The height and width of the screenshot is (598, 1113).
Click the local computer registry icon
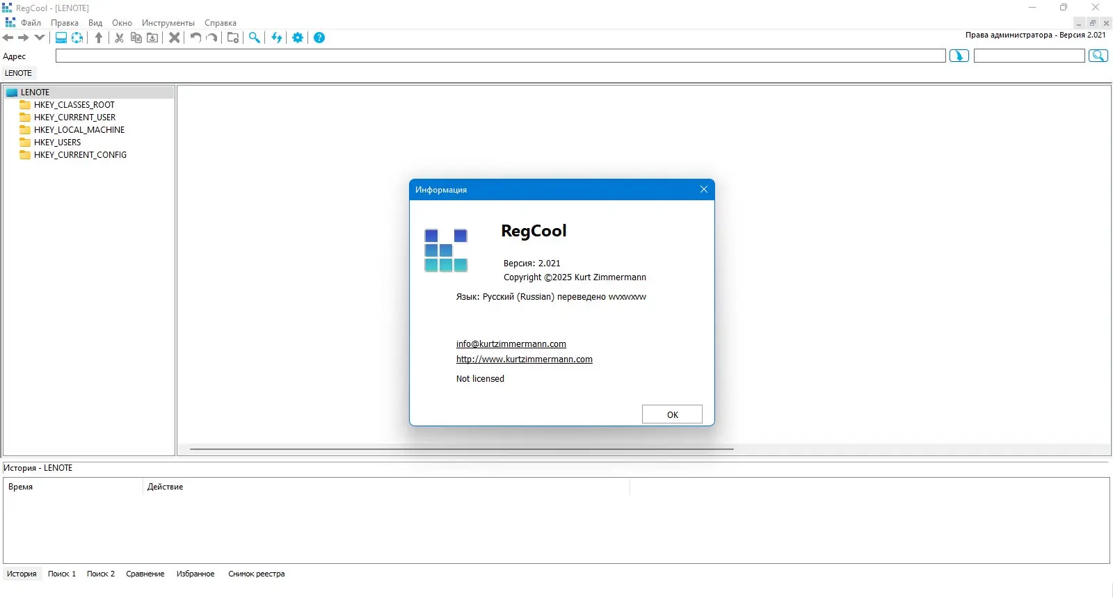pos(61,38)
